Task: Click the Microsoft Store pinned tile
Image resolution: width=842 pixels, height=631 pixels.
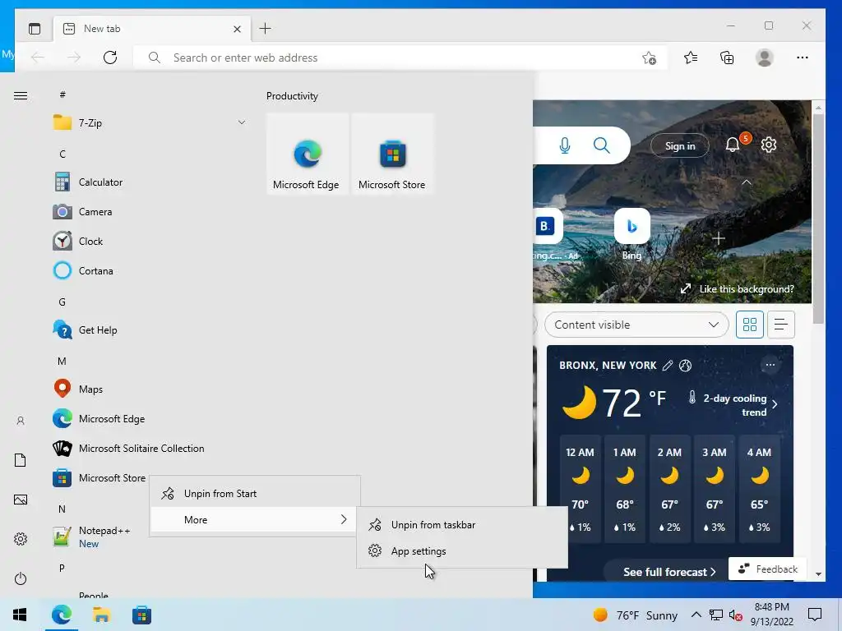Action: pyautogui.click(x=392, y=154)
